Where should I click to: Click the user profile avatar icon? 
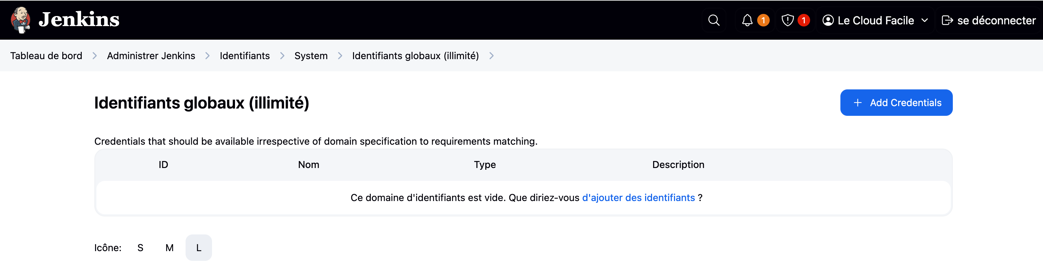coord(828,20)
